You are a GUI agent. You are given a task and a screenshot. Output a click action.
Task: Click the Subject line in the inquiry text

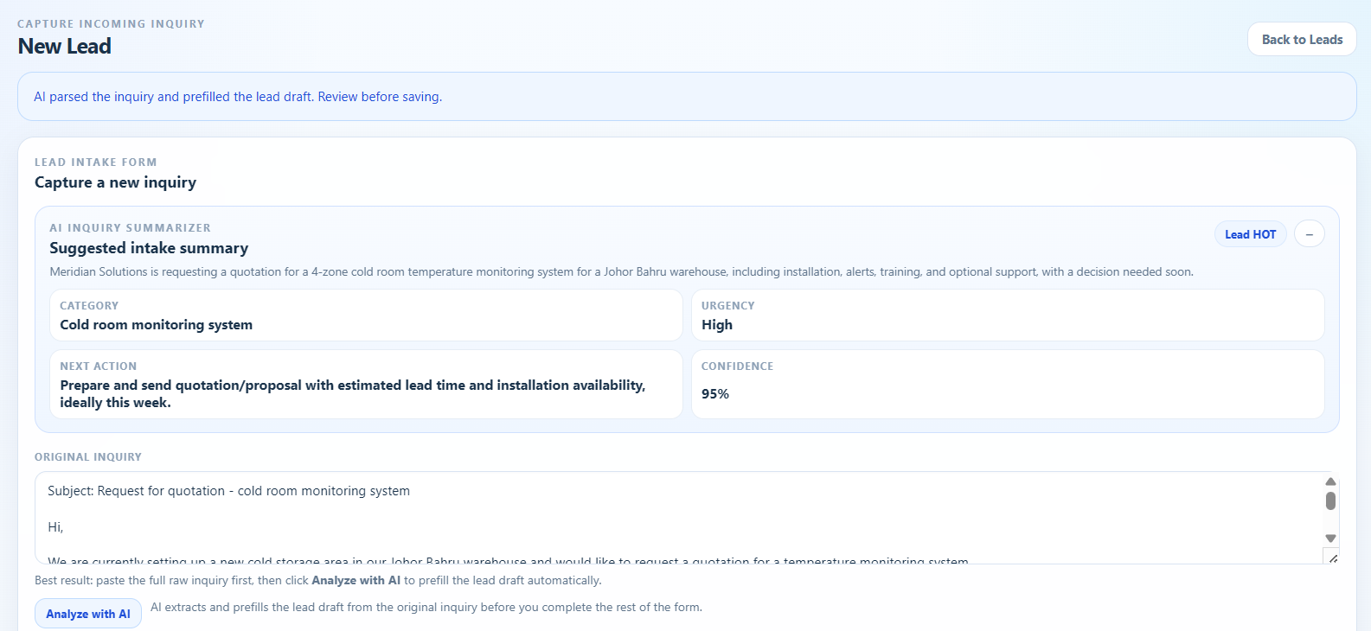(x=228, y=491)
